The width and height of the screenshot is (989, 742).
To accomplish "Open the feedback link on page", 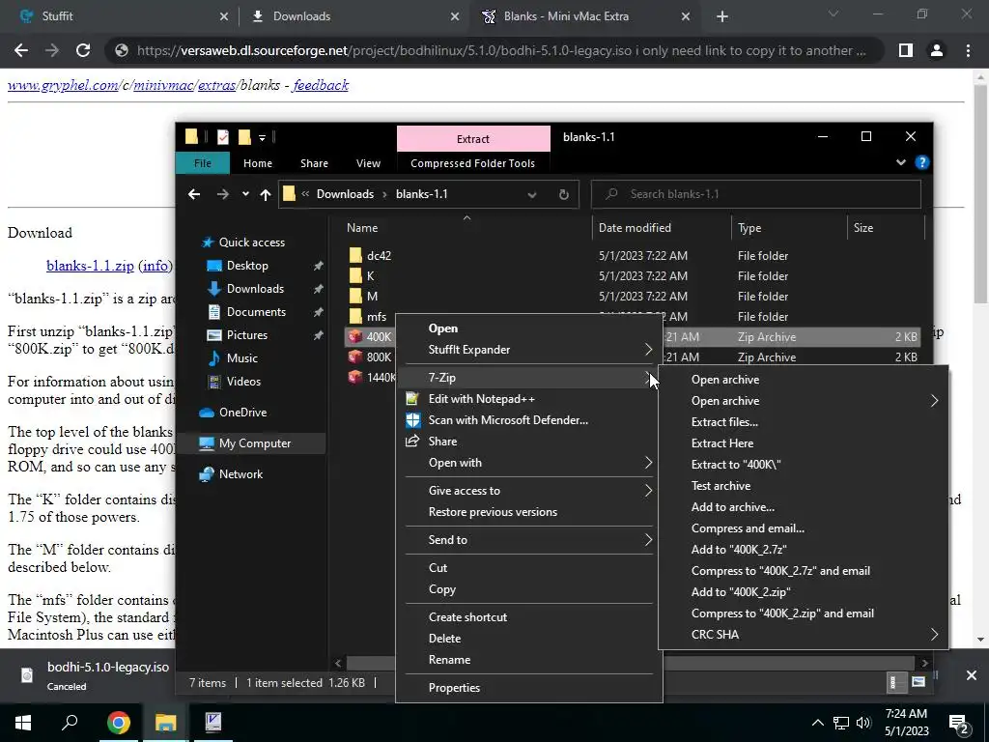I will pos(321,85).
